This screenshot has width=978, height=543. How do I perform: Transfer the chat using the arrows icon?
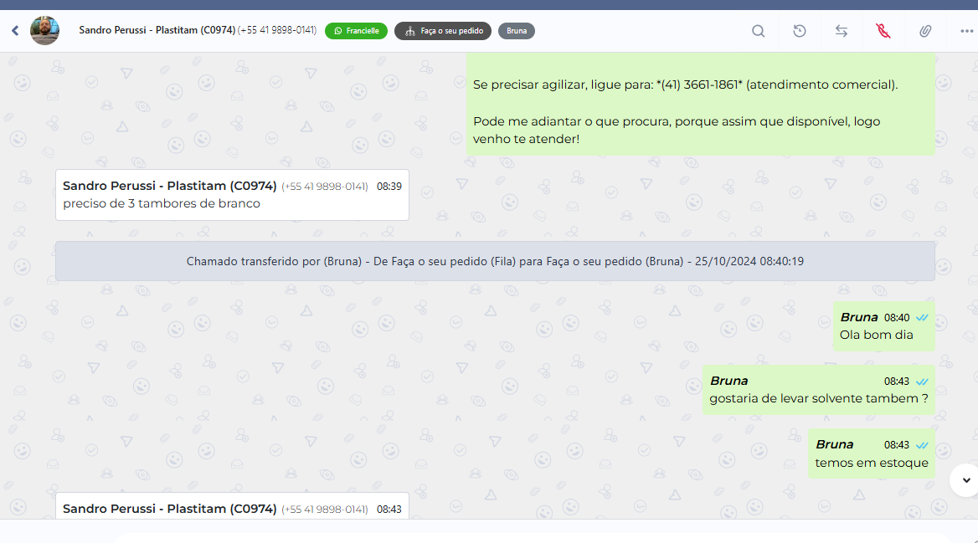tap(842, 31)
